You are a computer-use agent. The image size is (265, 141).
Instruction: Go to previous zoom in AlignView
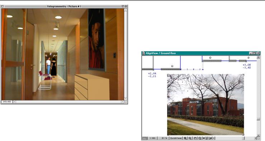click(x=205, y=138)
